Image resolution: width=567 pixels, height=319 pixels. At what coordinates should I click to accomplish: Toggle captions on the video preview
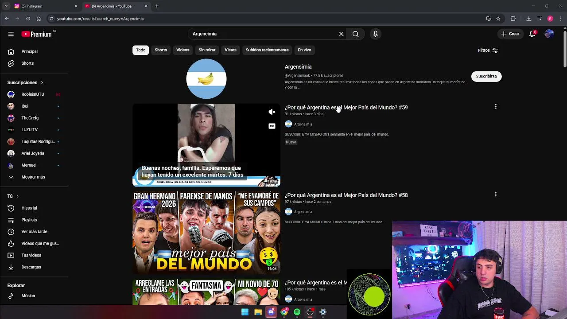(x=272, y=126)
